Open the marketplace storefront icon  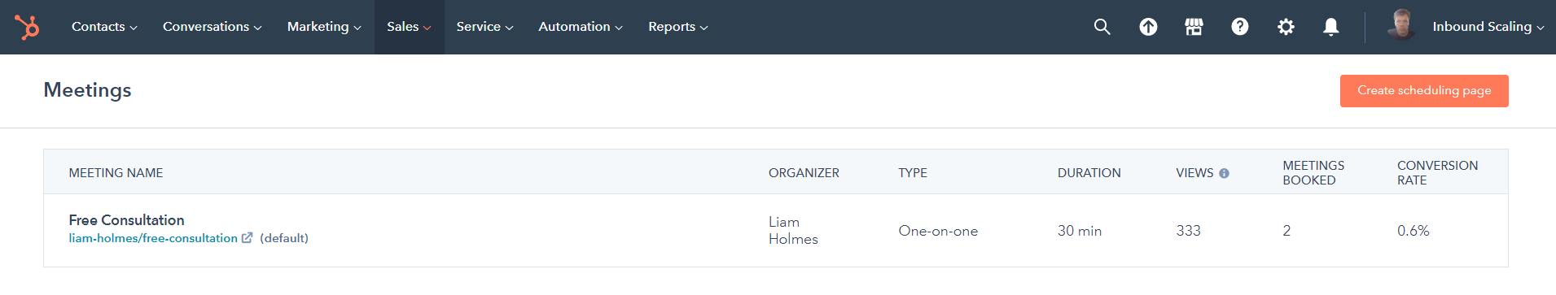[1194, 27]
